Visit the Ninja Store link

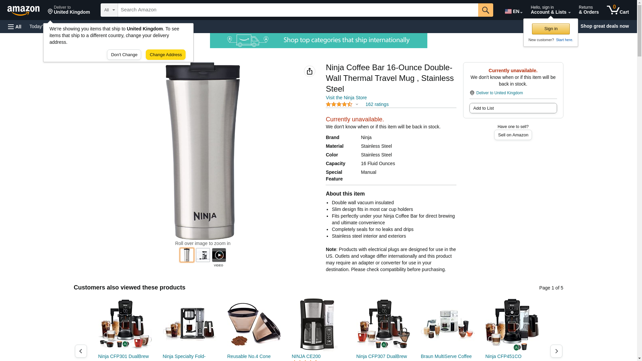tap(346, 98)
